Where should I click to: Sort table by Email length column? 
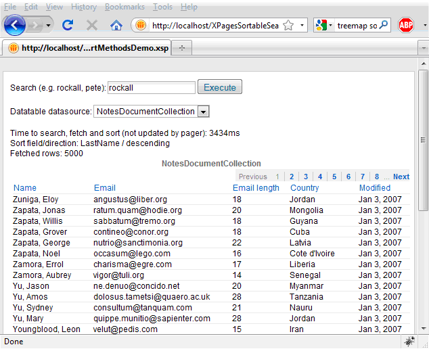pyautogui.click(x=256, y=188)
